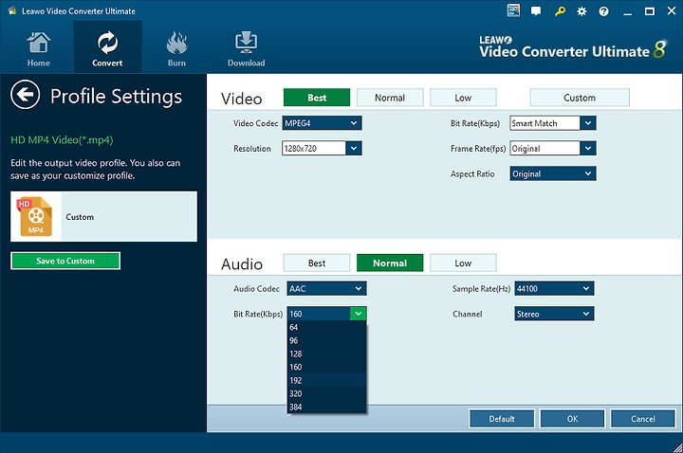683x453 pixels.
Task: Select Best video quality preset
Action: (317, 98)
